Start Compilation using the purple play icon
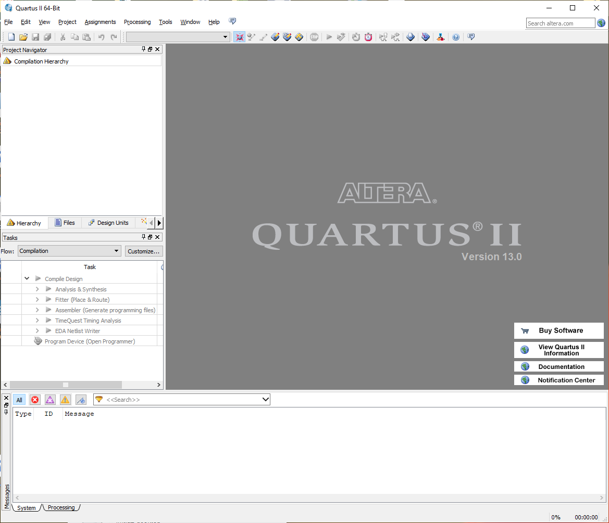Screen dimensions: 609x523 point(329,36)
